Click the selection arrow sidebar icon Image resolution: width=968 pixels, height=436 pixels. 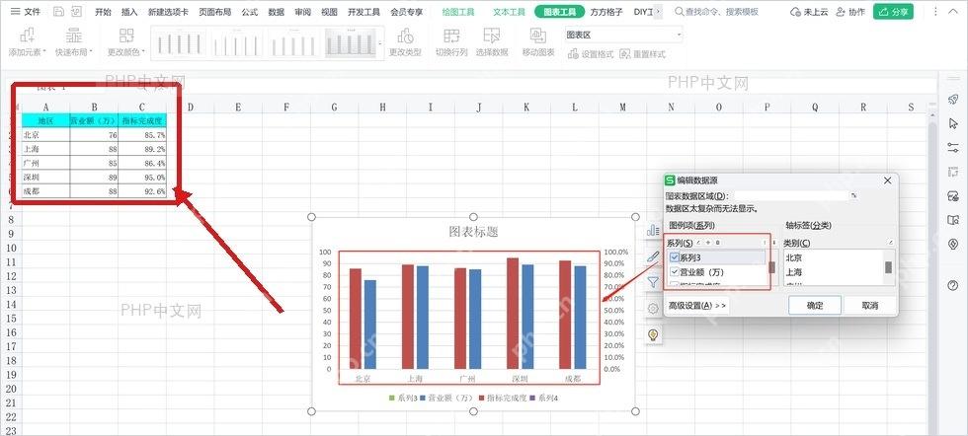(x=952, y=123)
